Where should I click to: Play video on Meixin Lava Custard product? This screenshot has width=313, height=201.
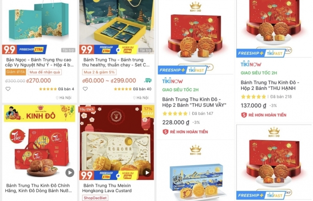coord(147,172)
